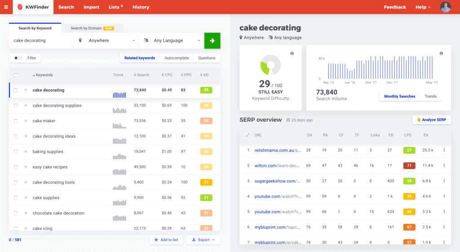460x252 pixels.
Task: Click the KD 29 green badge for 'cake decorating'
Action: point(206,90)
